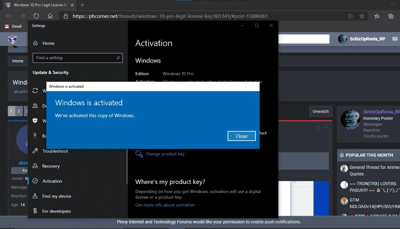The height and width of the screenshot is (229, 400).
Task: Open a new browser tab
Action: pyautogui.click(x=82, y=5)
